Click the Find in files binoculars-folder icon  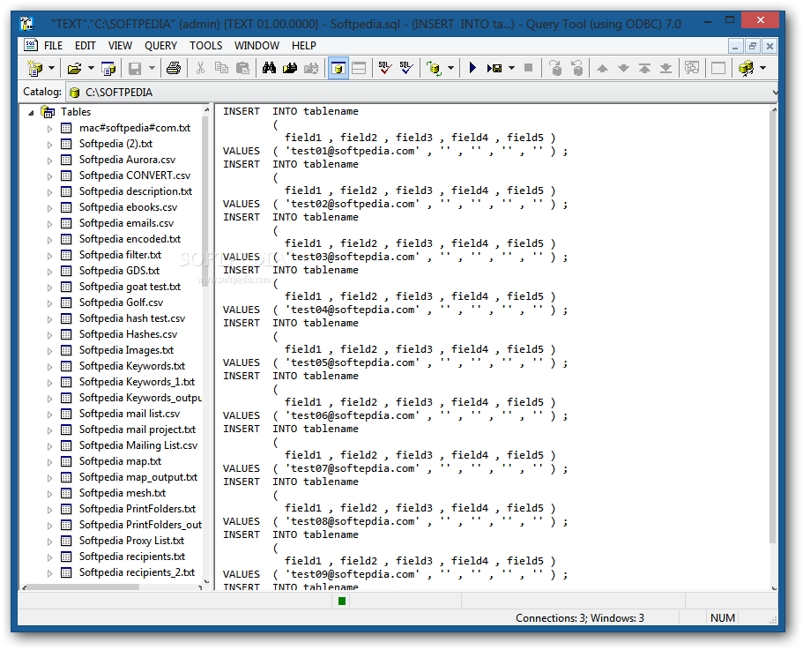point(290,68)
